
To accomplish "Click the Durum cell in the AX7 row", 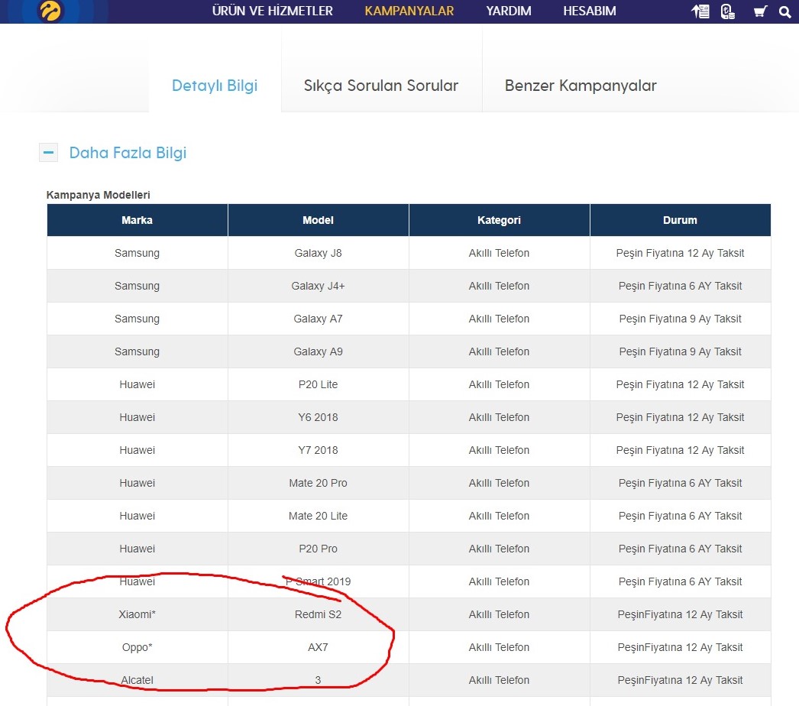I will (681, 647).
